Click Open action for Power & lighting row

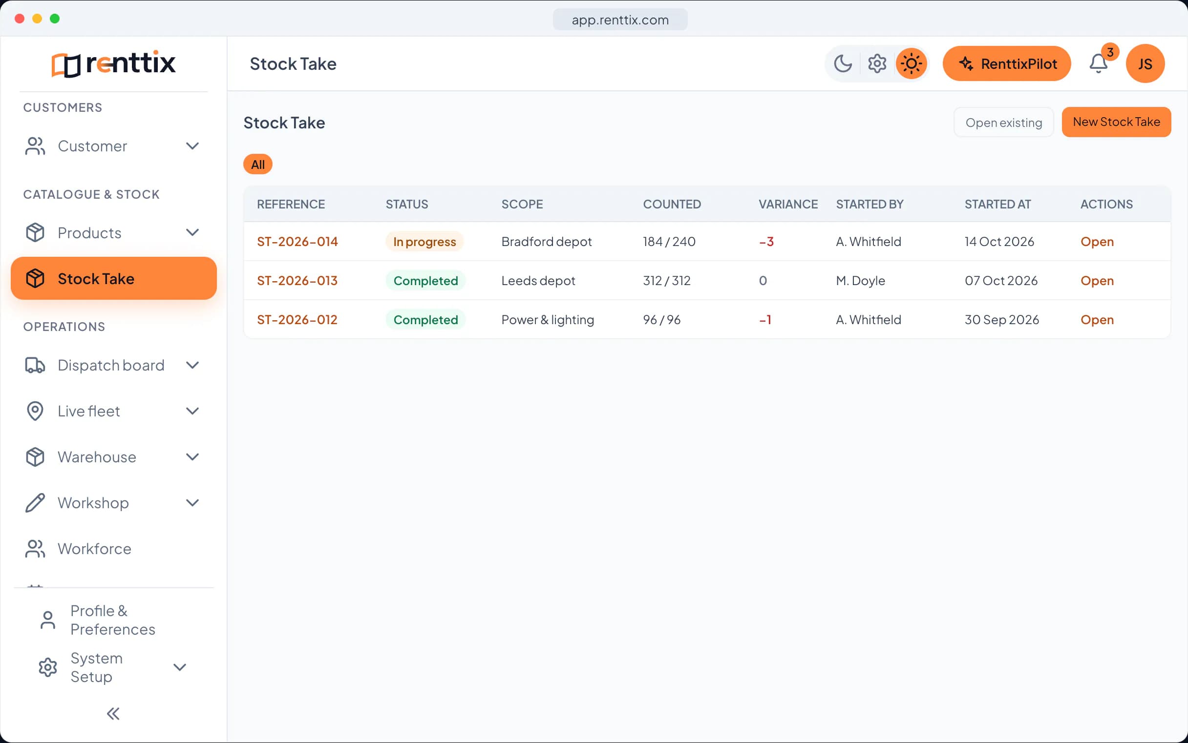point(1097,320)
